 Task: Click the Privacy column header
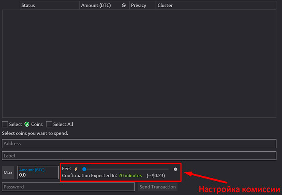point(139,6)
